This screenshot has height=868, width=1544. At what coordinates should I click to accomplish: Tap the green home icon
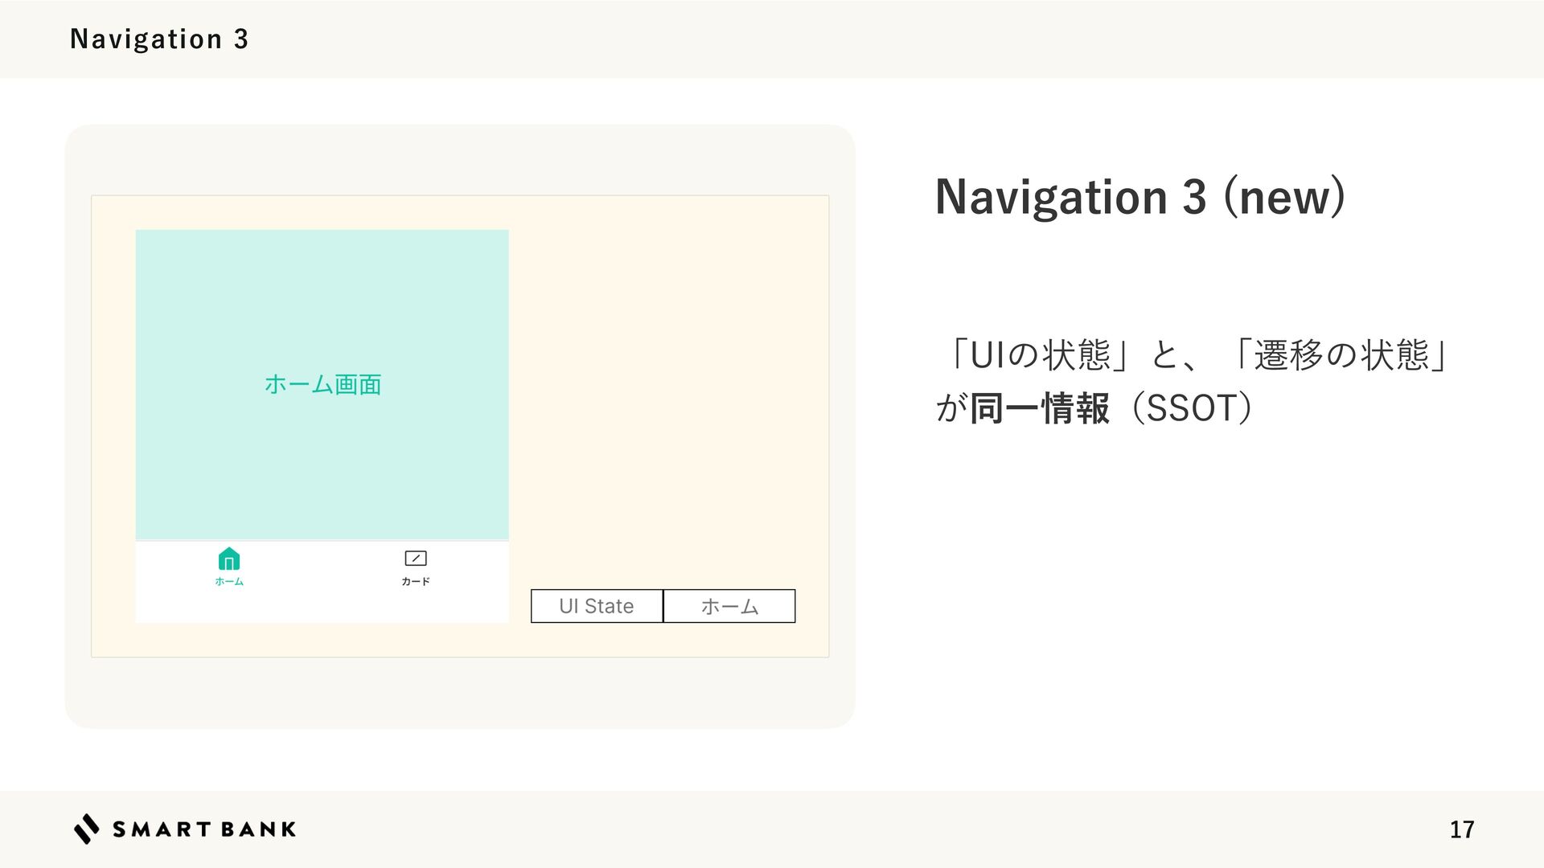pyautogui.click(x=229, y=558)
